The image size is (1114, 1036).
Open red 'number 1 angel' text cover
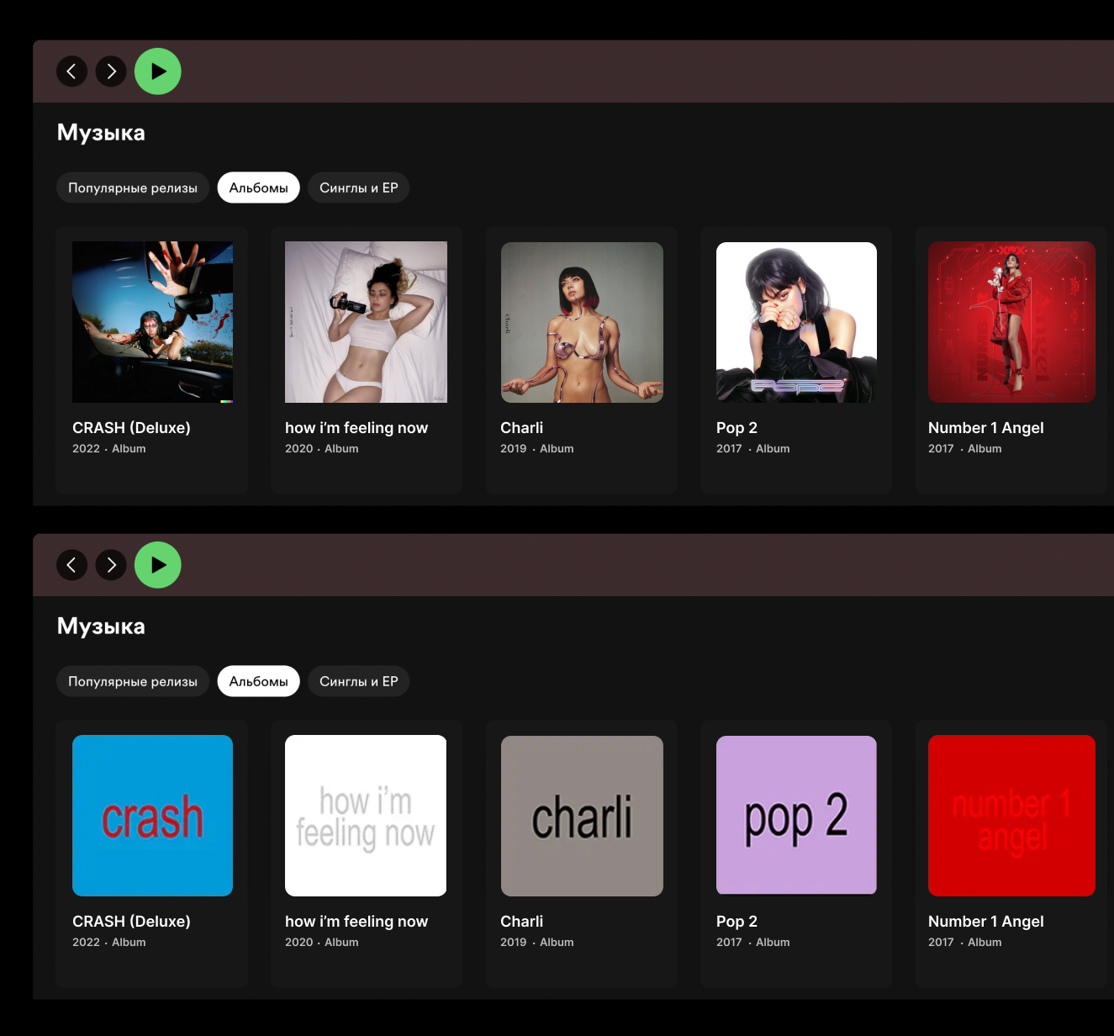point(1011,816)
